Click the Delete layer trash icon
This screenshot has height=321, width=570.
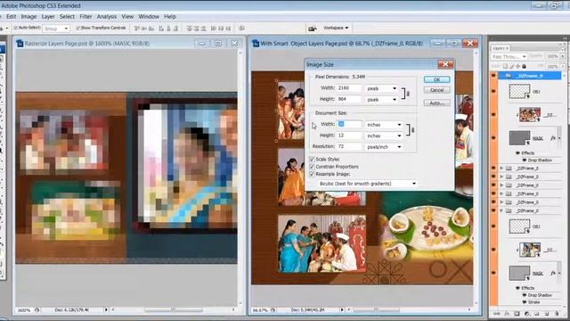(557, 313)
